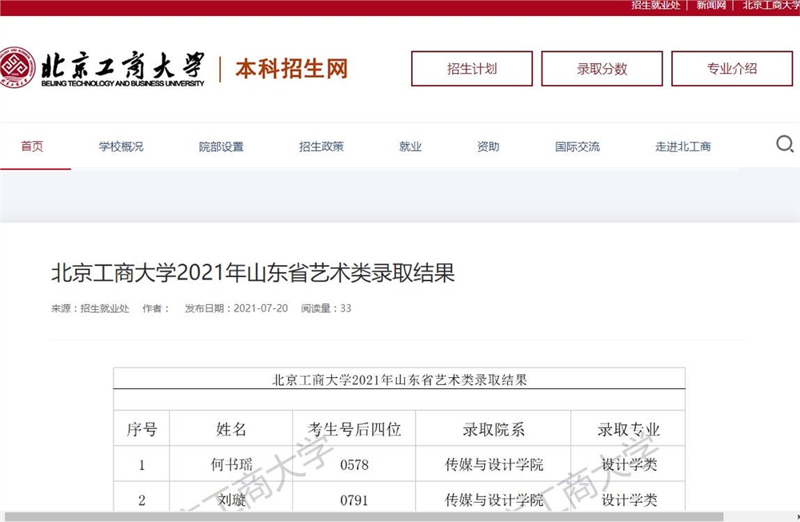
Task: Click cell 0578
Action: [x=354, y=465]
